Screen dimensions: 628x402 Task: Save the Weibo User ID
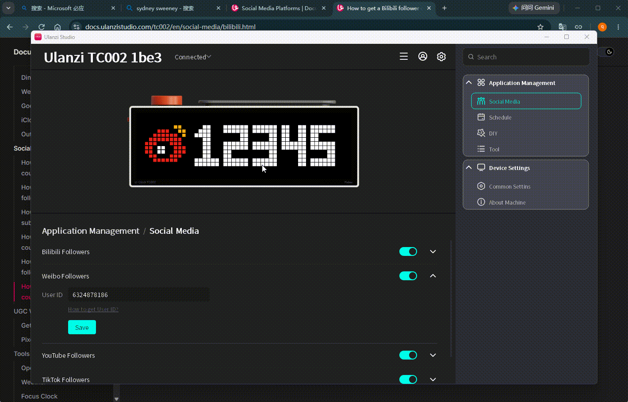82,327
